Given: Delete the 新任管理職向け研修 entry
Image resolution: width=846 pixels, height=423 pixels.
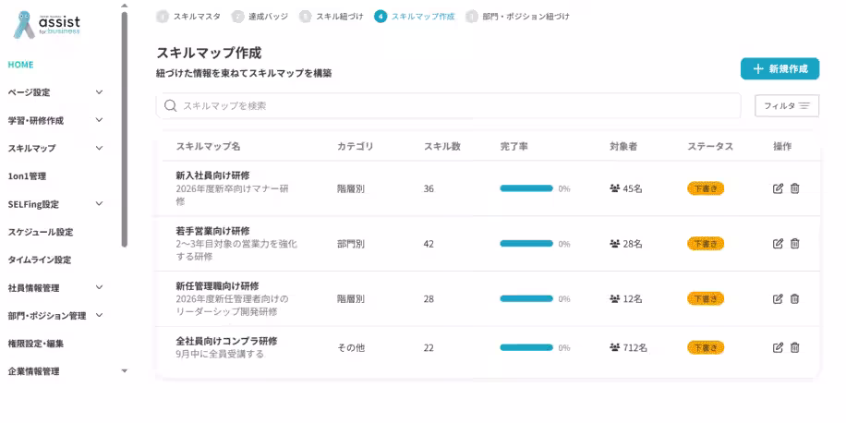Looking at the screenshot, I should point(795,299).
